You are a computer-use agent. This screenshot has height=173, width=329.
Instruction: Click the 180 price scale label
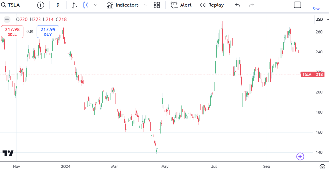tap(319, 112)
